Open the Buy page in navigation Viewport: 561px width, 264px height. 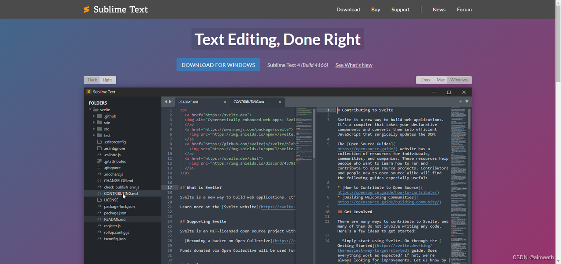tap(376, 10)
